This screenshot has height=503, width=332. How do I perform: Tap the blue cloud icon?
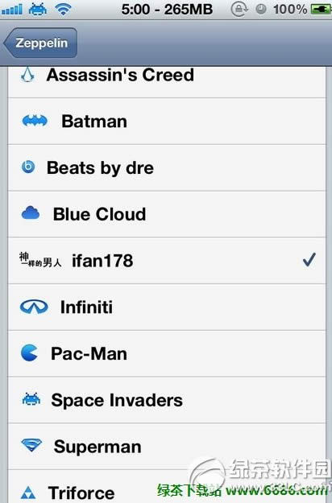click(31, 213)
